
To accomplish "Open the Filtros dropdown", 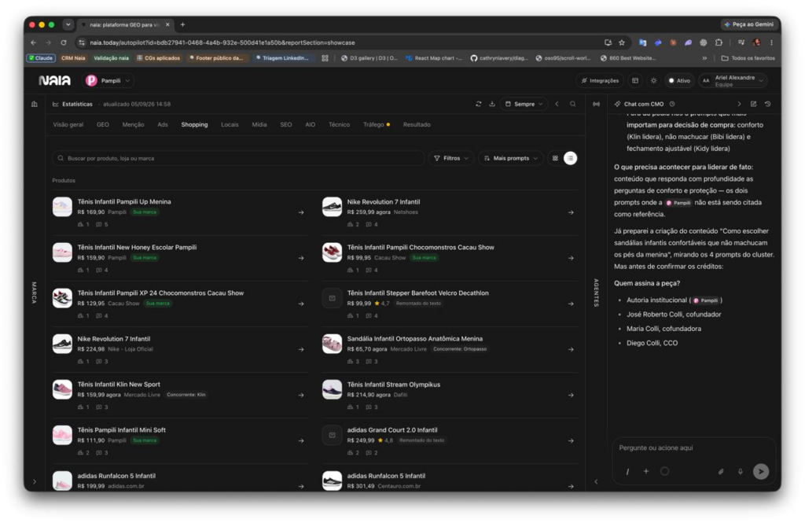I will click(x=451, y=158).
